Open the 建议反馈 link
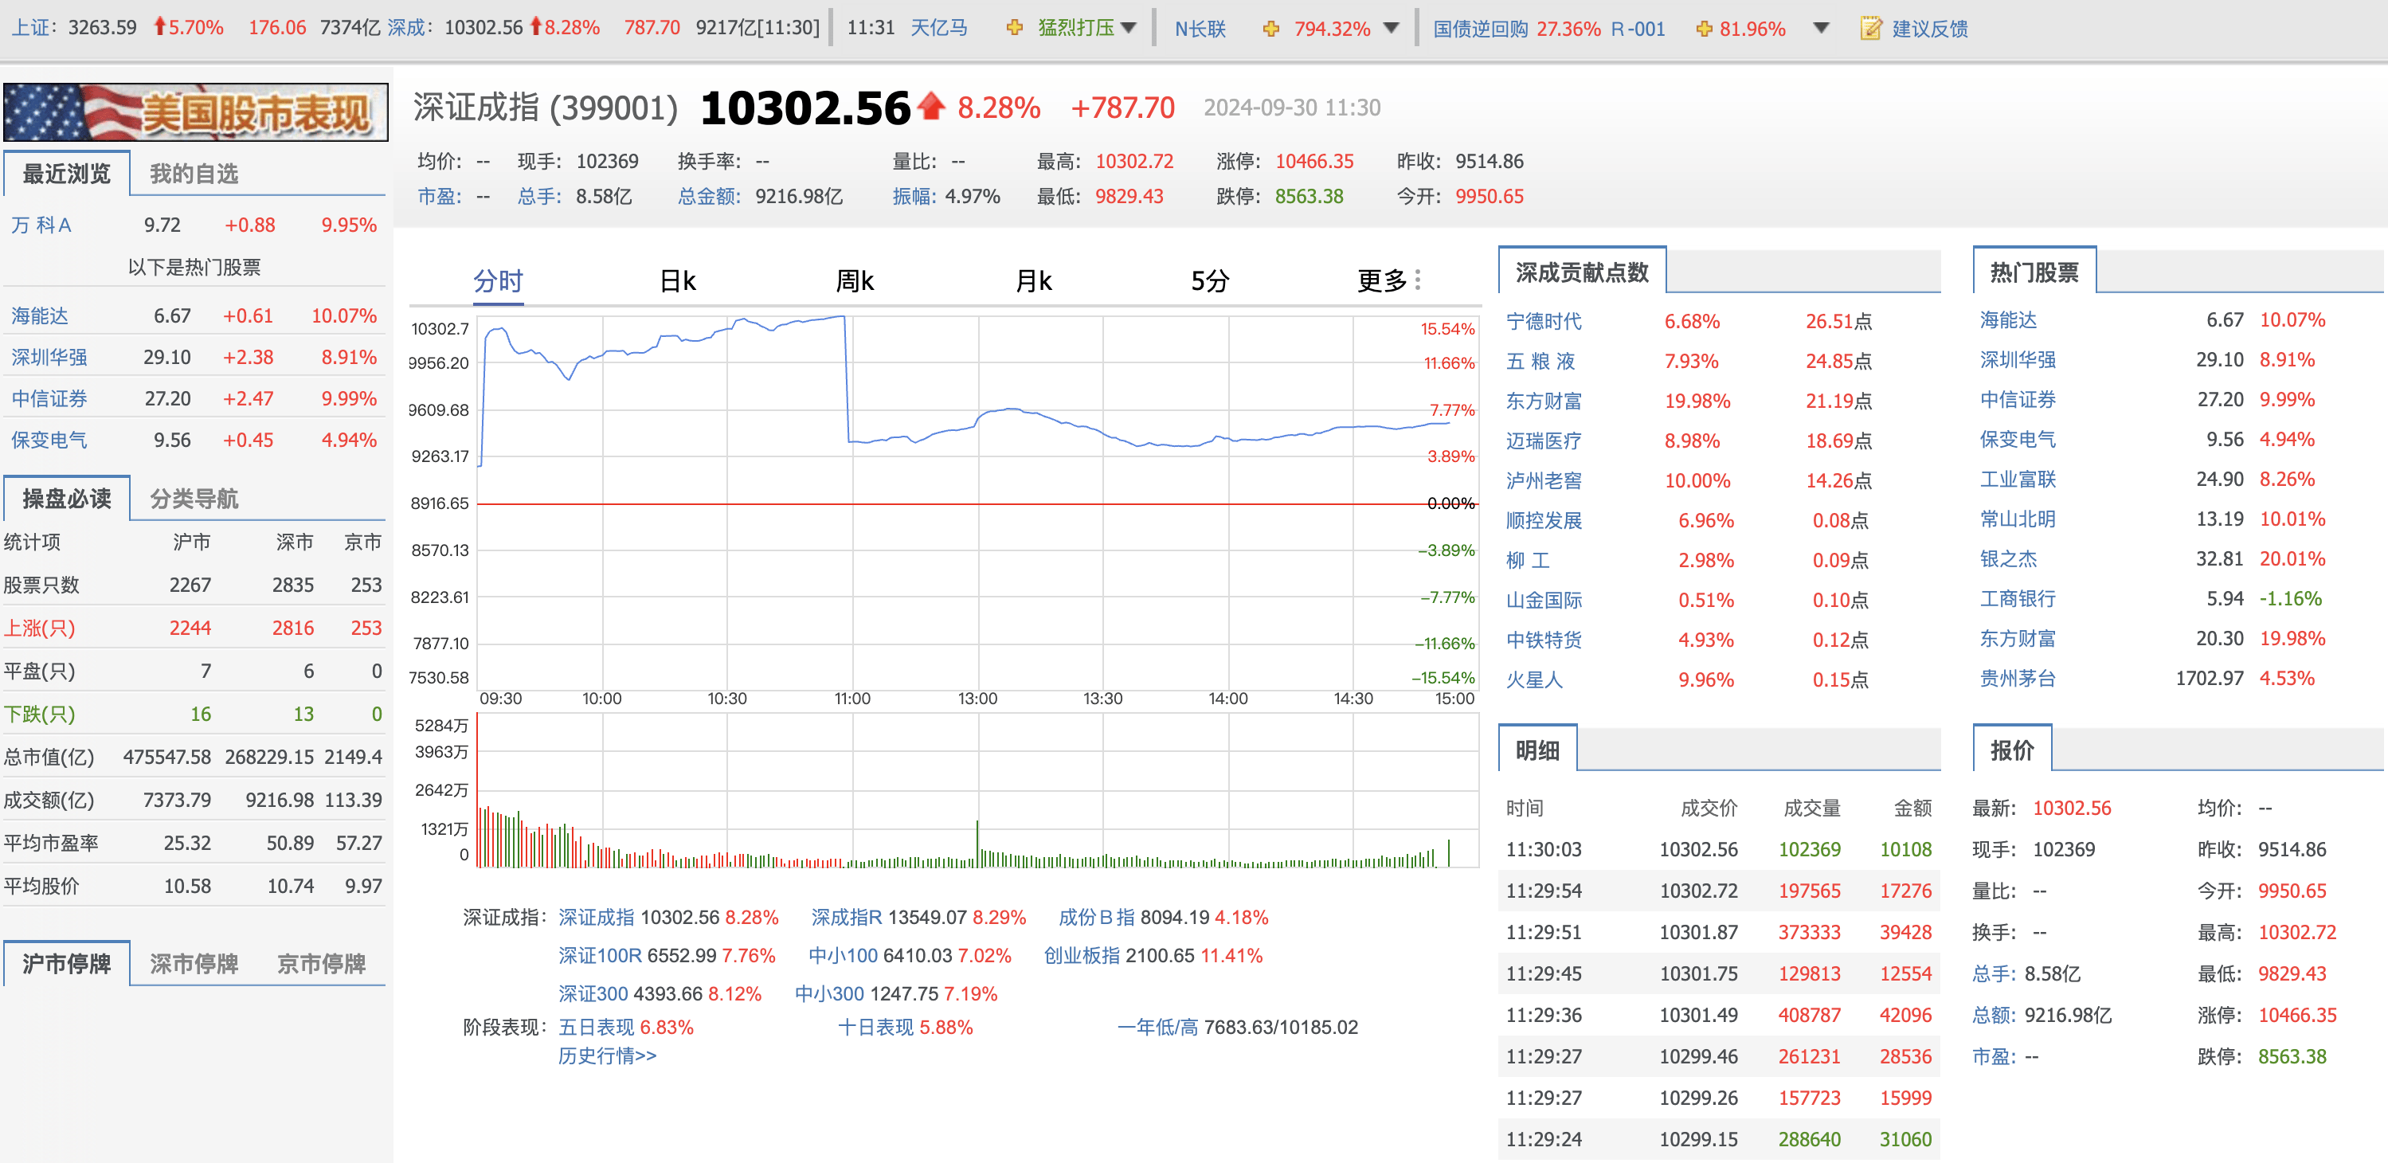The height and width of the screenshot is (1163, 2388). [x=1930, y=29]
